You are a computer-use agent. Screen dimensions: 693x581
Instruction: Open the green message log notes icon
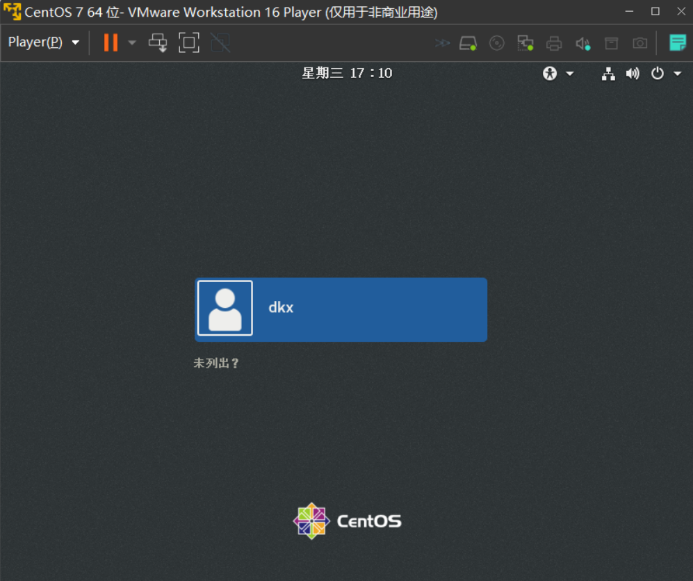pyautogui.click(x=678, y=43)
